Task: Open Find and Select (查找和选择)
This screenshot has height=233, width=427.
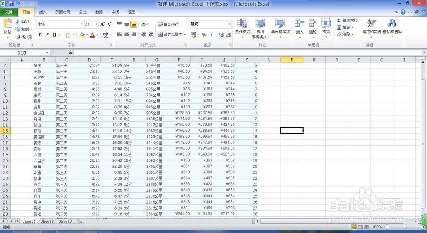Action: pyautogui.click(x=392, y=28)
